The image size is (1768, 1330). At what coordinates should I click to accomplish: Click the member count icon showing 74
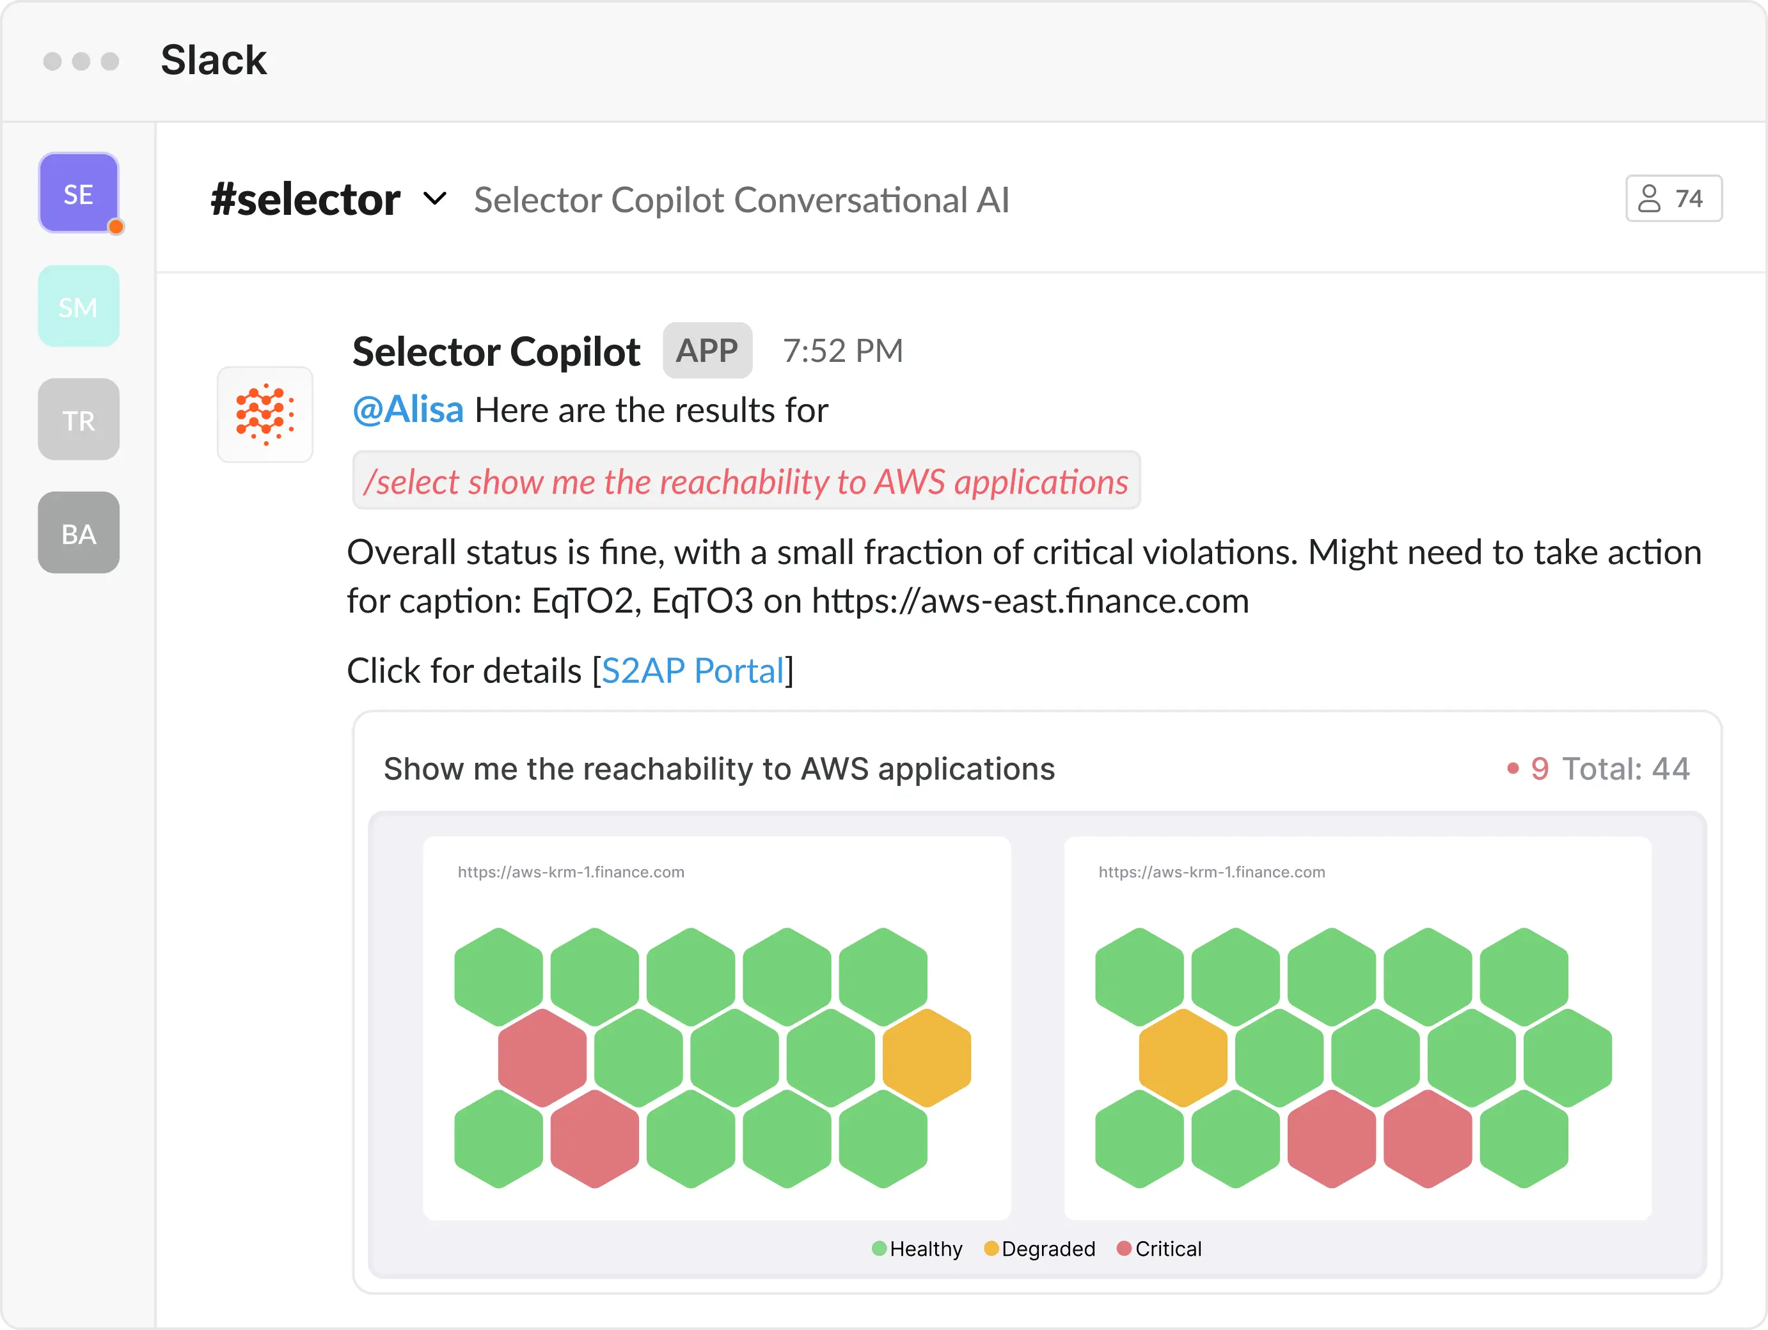pyautogui.click(x=1674, y=198)
